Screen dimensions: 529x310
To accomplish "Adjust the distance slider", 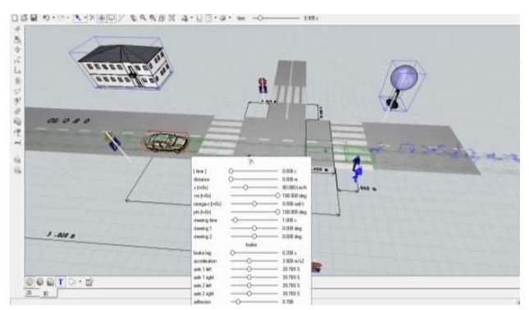I will click(253, 179).
